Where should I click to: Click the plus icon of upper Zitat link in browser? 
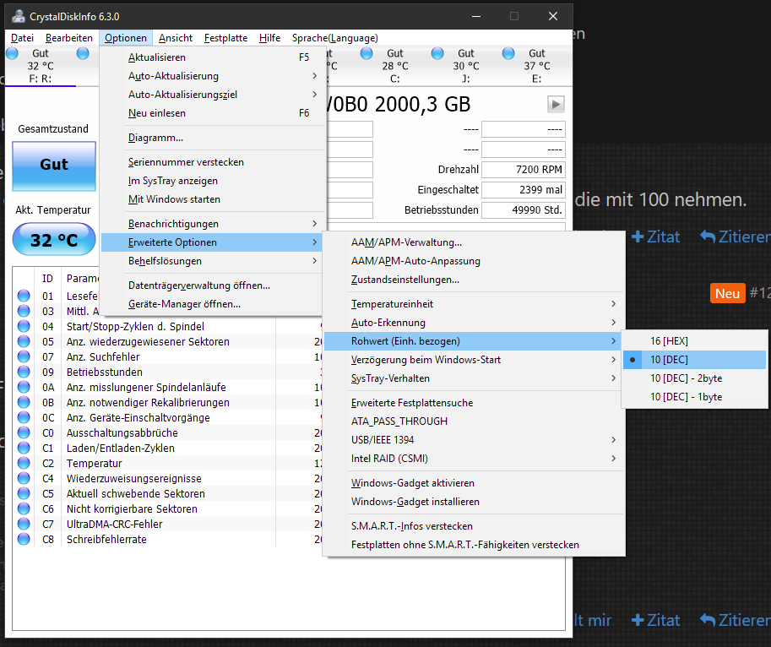(638, 237)
